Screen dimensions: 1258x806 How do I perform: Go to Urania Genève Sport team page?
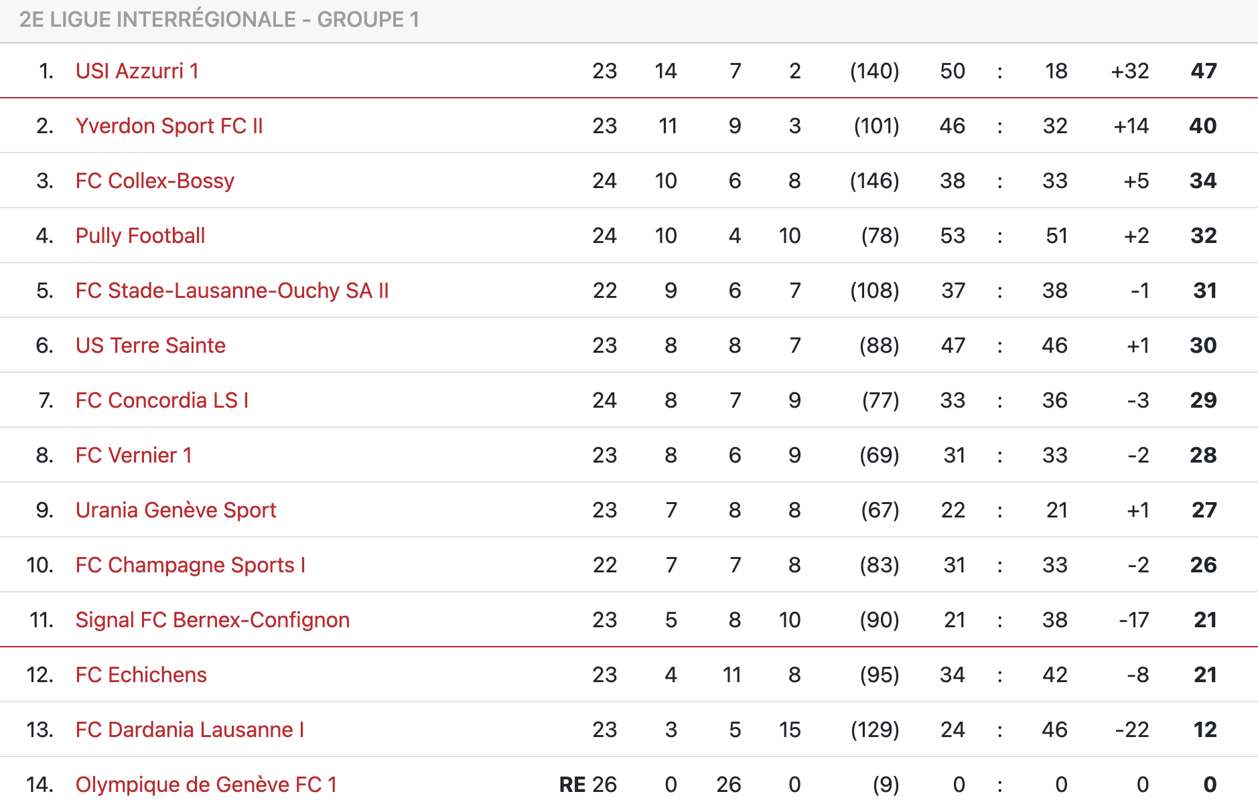(176, 510)
